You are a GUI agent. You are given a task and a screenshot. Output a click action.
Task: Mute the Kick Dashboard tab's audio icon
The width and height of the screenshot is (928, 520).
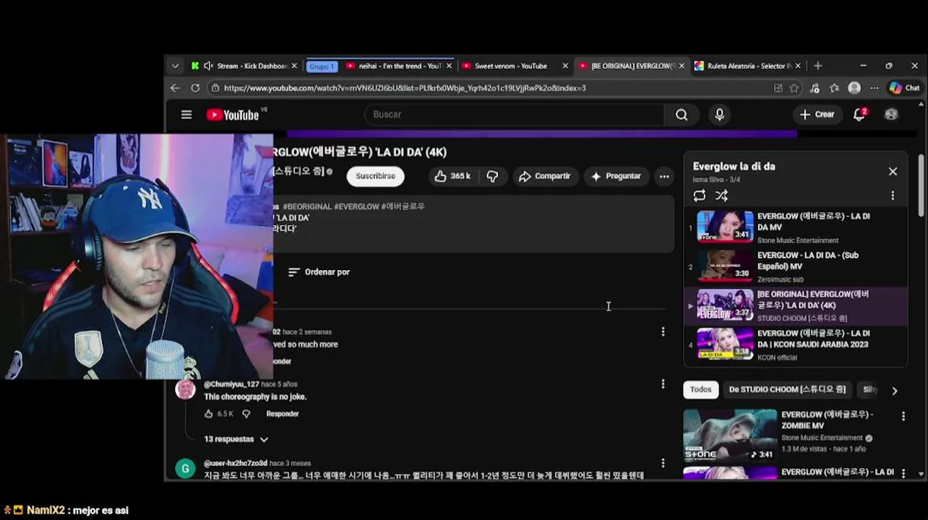pyautogui.click(x=208, y=66)
